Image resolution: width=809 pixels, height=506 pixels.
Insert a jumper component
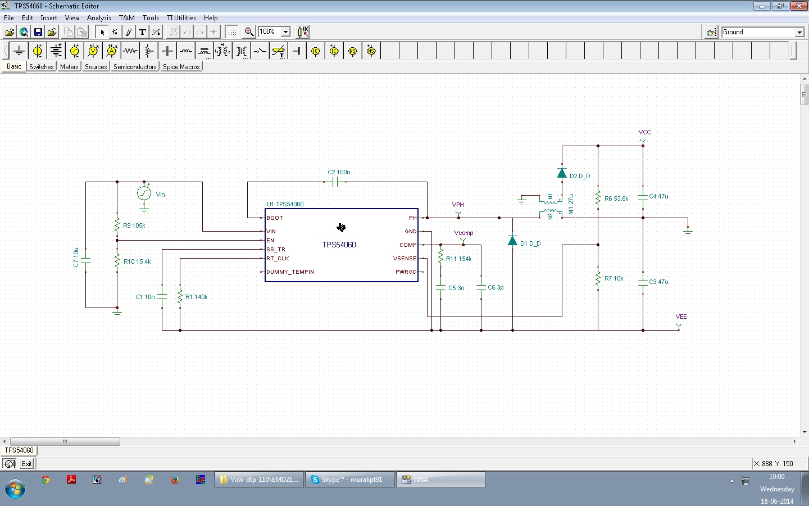pyautogui.click(x=297, y=51)
